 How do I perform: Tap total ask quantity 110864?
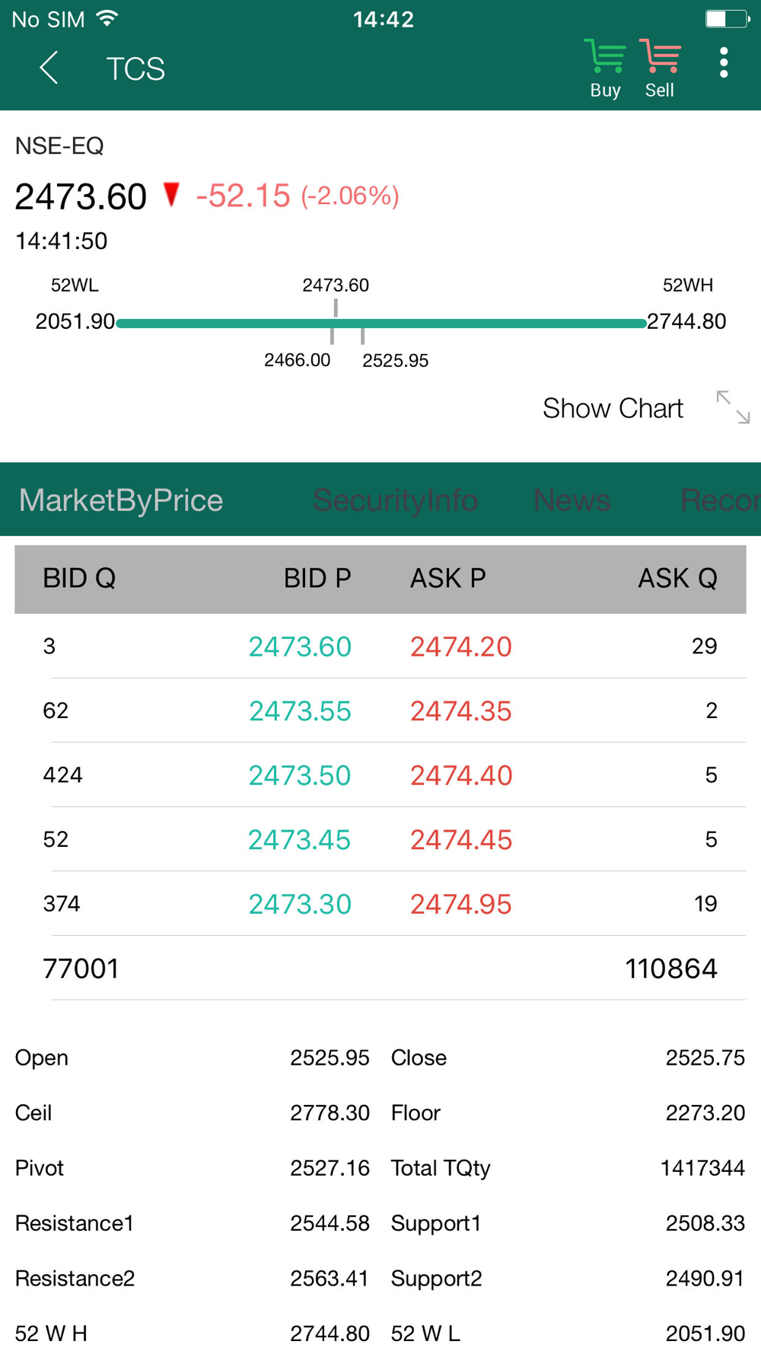point(671,969)
